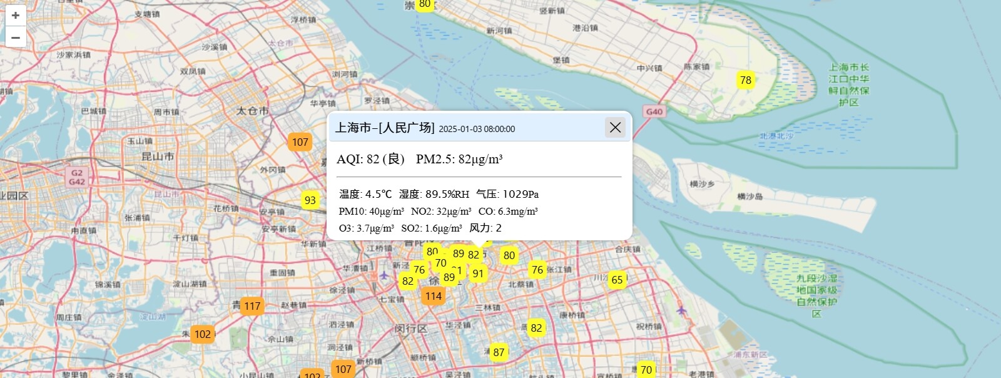Viewport: 1001px width, 378px height.
Task: Click the yellow 87 AQI marker
Action: click(x=499, y=352)
